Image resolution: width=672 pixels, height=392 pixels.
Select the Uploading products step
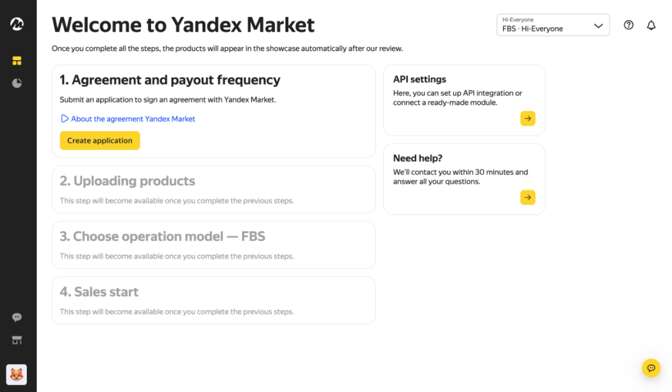pos(128,181)
